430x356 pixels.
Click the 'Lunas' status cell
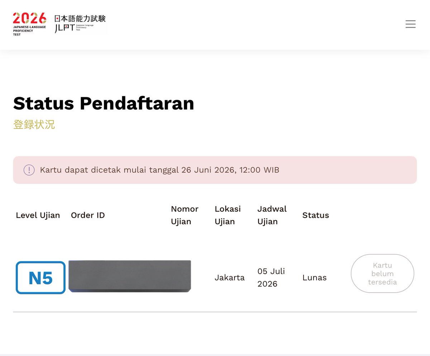click(x=315, y=278)
